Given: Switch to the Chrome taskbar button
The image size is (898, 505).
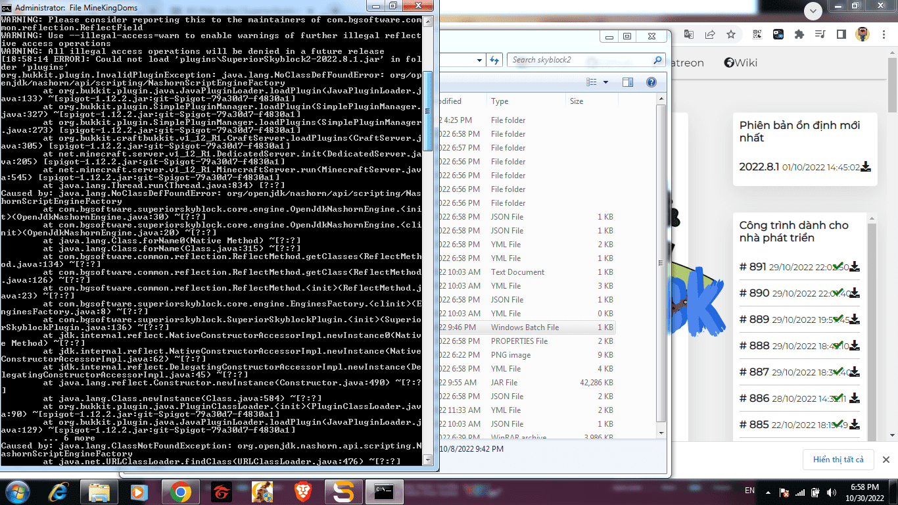Looking at the screenshot, I should click(x=180, y=492).
